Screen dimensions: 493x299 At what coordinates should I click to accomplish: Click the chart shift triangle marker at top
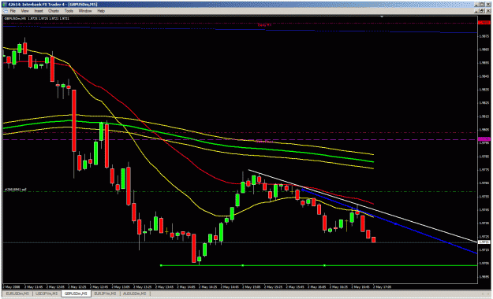click(382, 17)
